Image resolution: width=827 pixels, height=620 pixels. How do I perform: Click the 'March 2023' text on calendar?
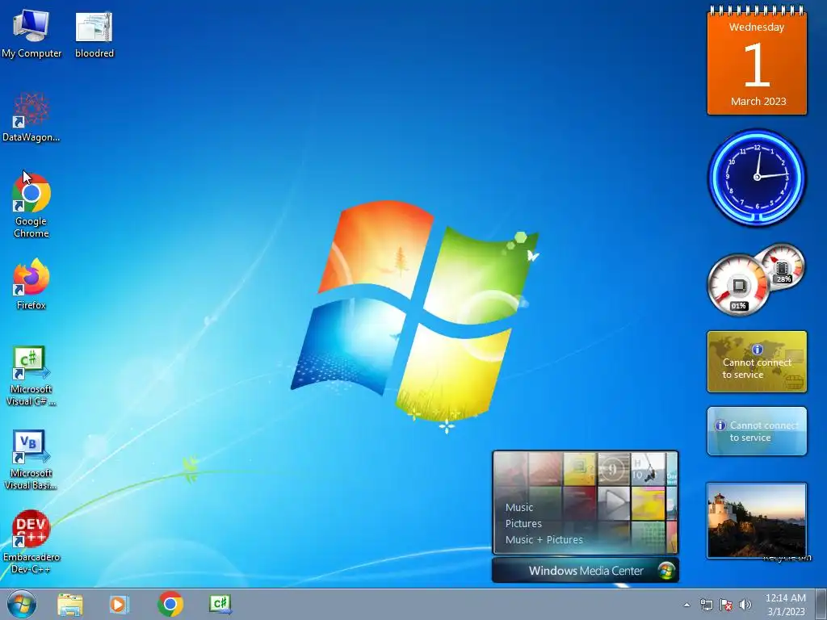pos(758,101)
